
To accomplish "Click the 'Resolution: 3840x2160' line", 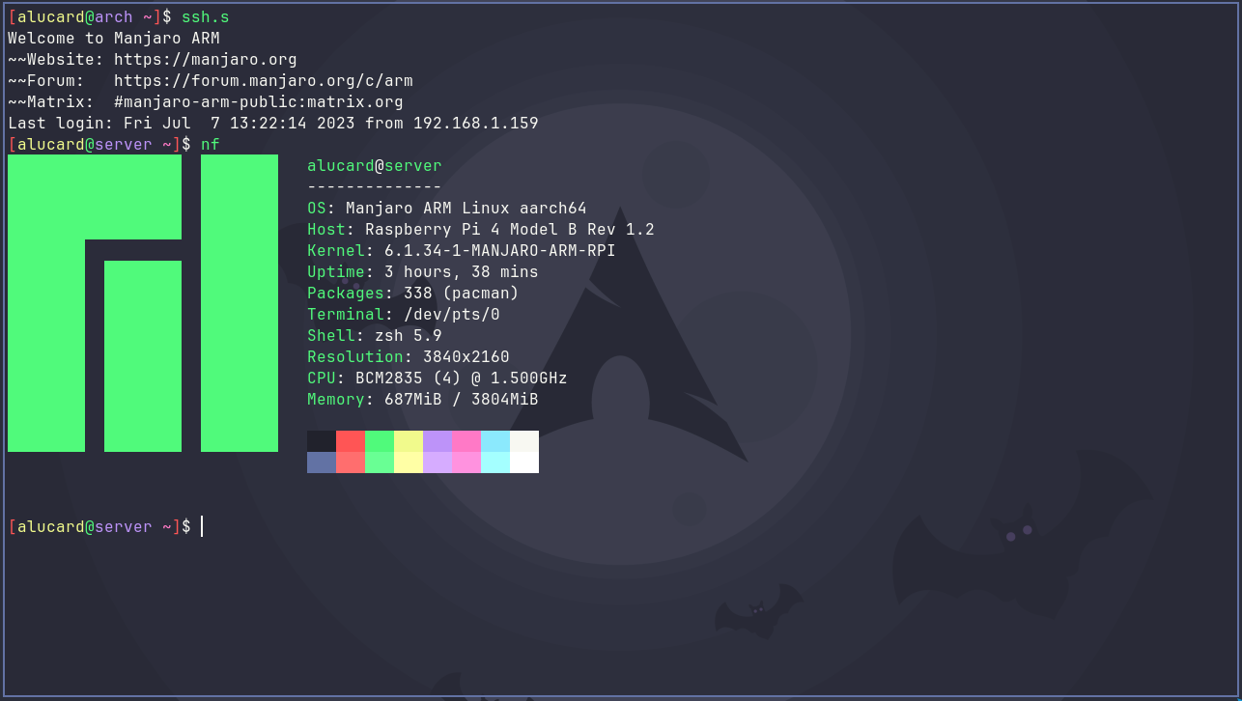I will [409, 357].
